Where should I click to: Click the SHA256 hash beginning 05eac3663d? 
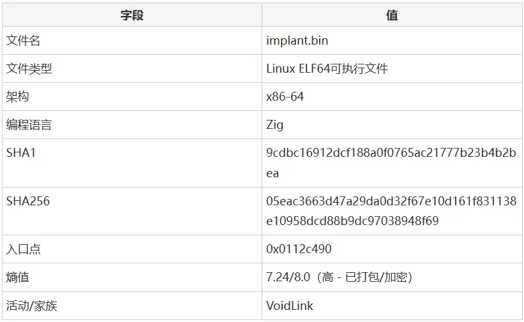point(391,211)
